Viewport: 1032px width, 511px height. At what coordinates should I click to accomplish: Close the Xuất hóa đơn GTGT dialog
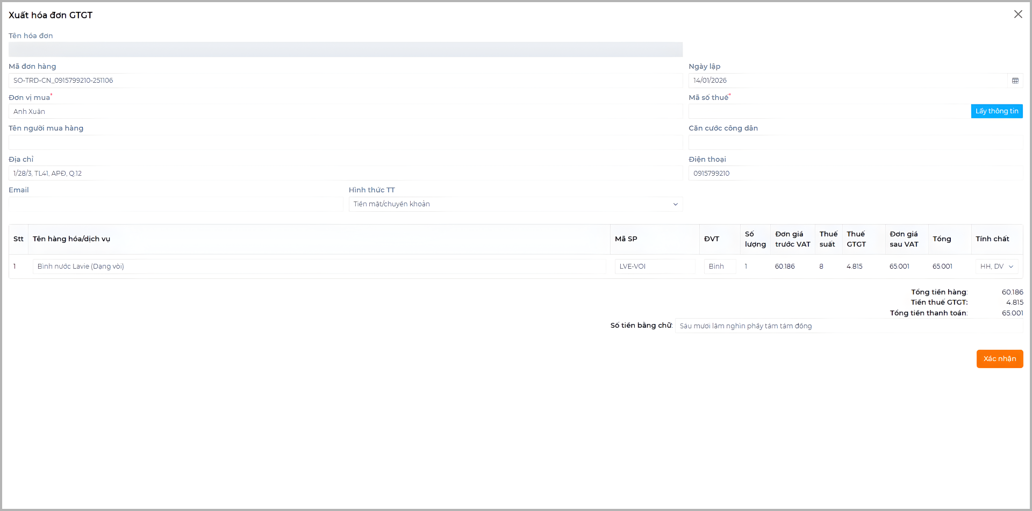point(1017,15)
